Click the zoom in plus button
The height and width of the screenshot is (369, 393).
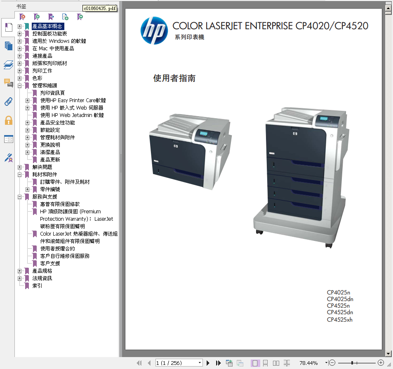(381, 363)
